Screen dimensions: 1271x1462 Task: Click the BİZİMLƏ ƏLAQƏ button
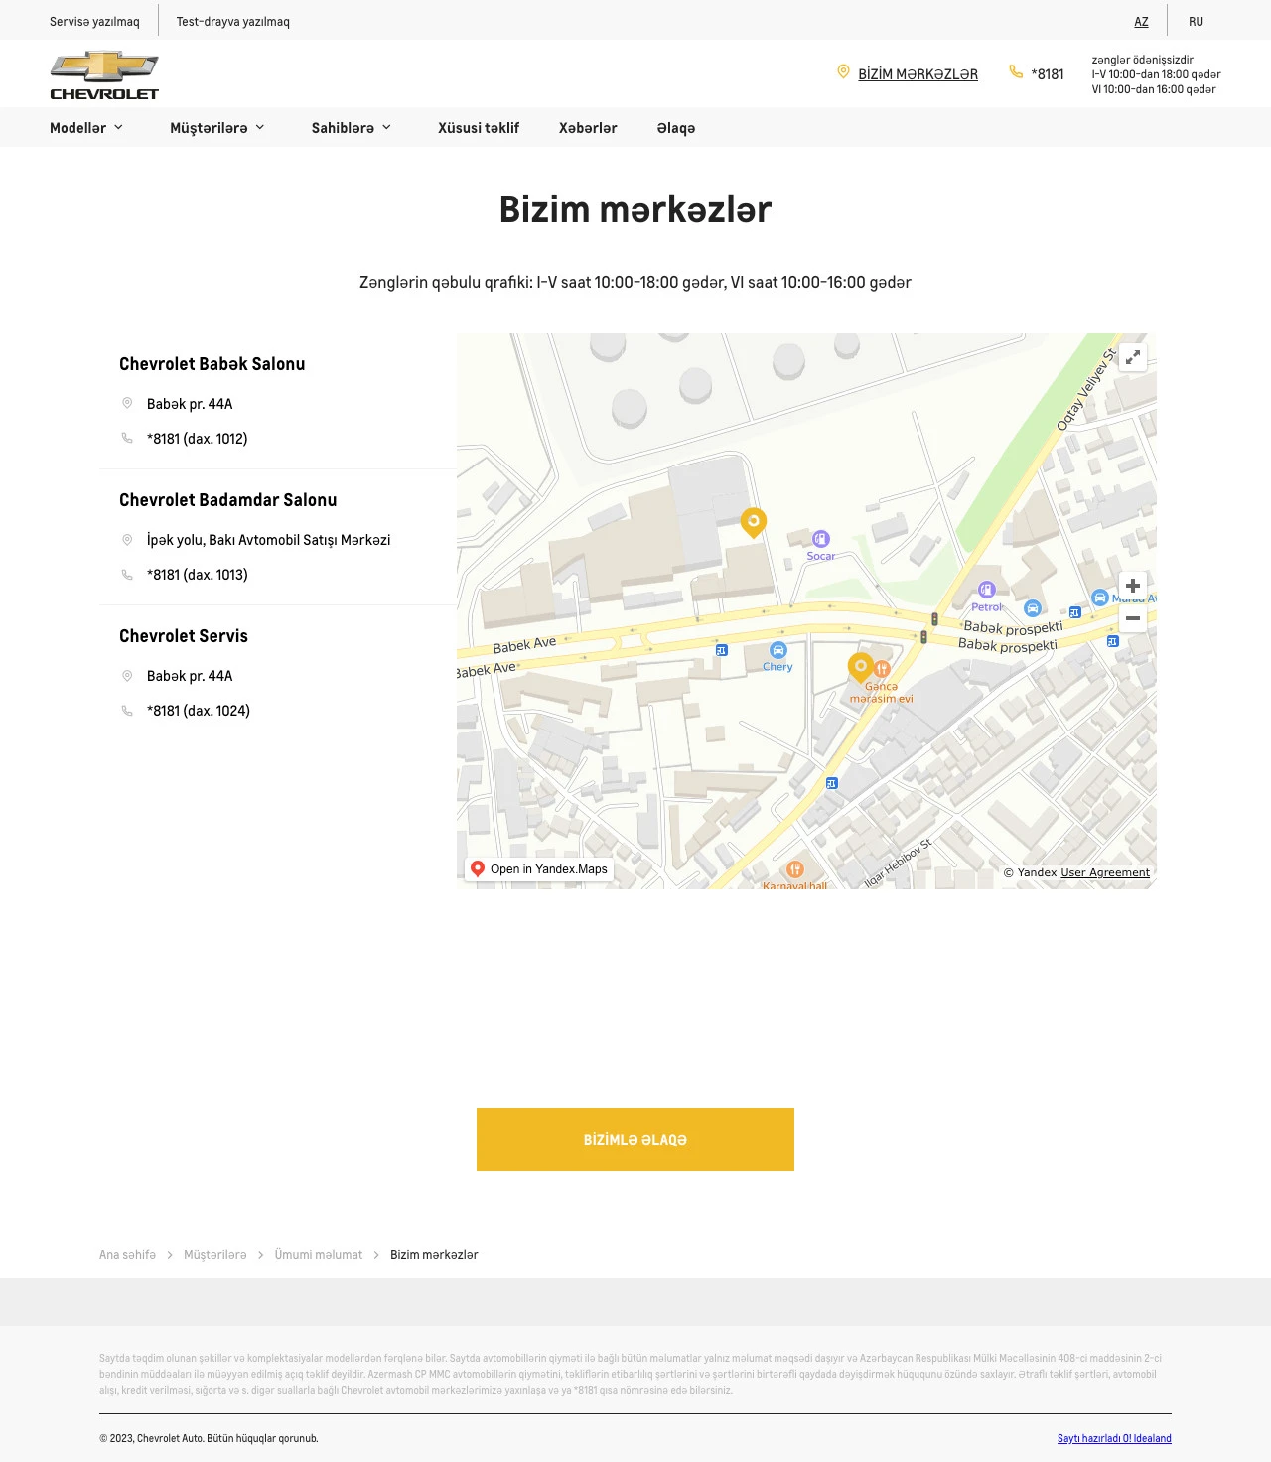(635, 1139)
